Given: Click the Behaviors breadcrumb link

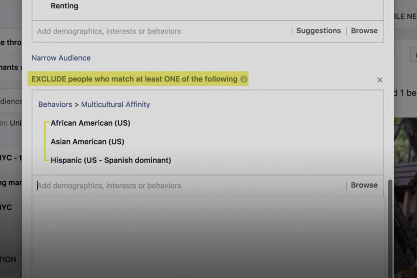Looking at the screenshot, I should [x=55, y=104].
